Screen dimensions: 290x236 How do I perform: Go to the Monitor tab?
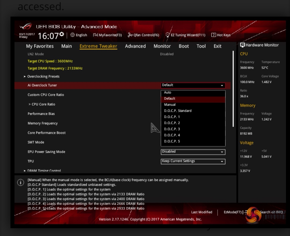[162, 46]
